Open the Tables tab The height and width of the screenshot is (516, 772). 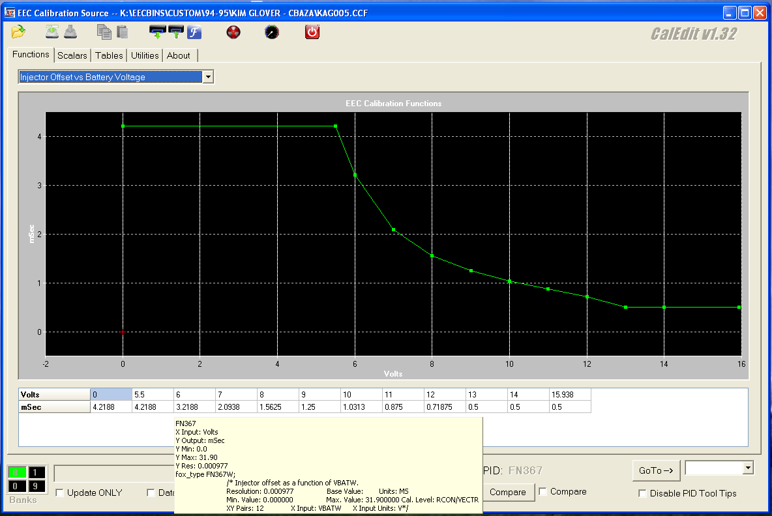tap(109, 55)
